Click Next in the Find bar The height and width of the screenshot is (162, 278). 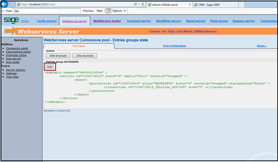tap(99, 11)
